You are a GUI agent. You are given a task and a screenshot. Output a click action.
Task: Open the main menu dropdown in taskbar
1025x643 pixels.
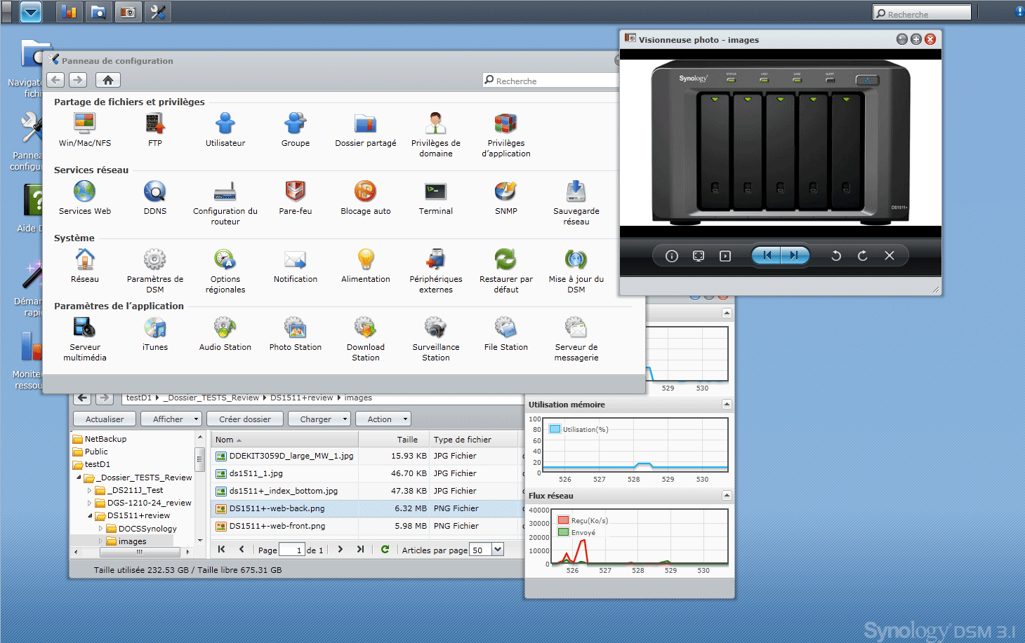tap(30, 12)
